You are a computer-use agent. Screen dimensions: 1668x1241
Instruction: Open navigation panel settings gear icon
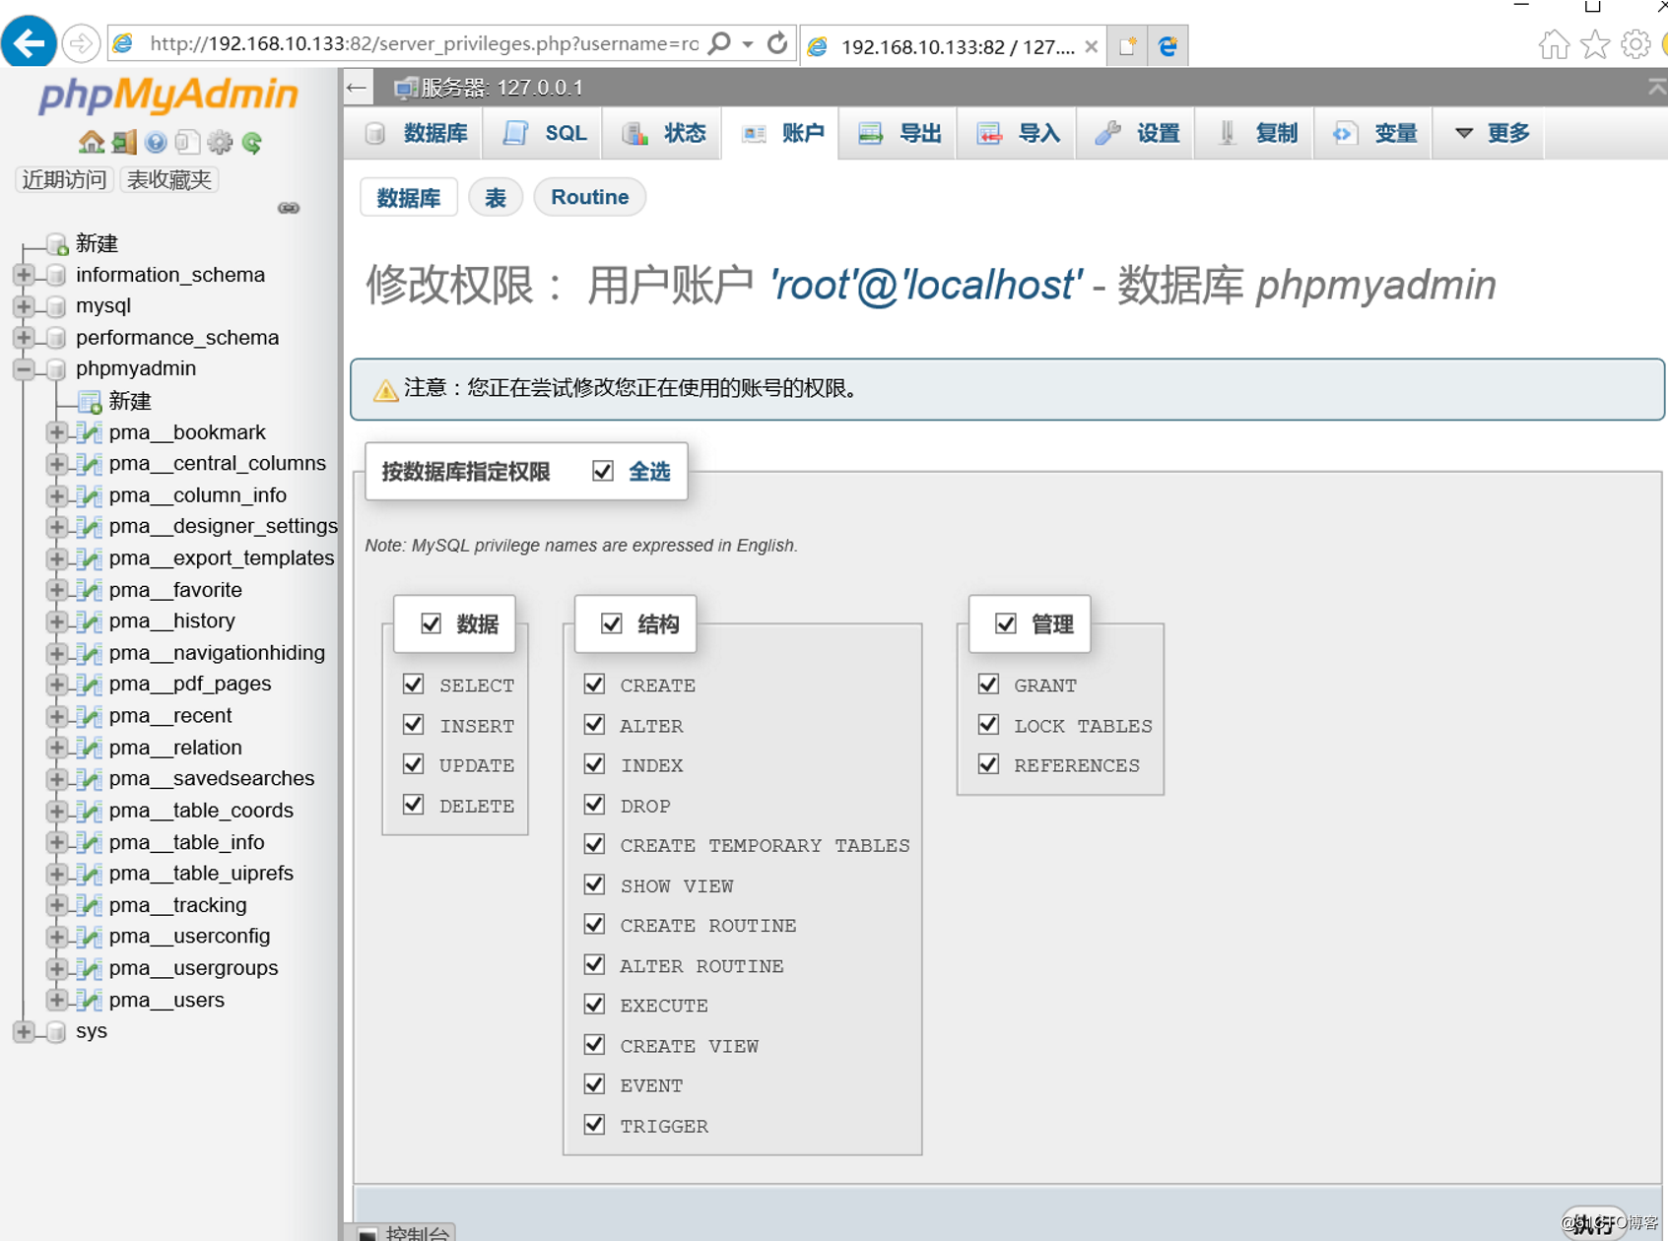pos(220,142)
